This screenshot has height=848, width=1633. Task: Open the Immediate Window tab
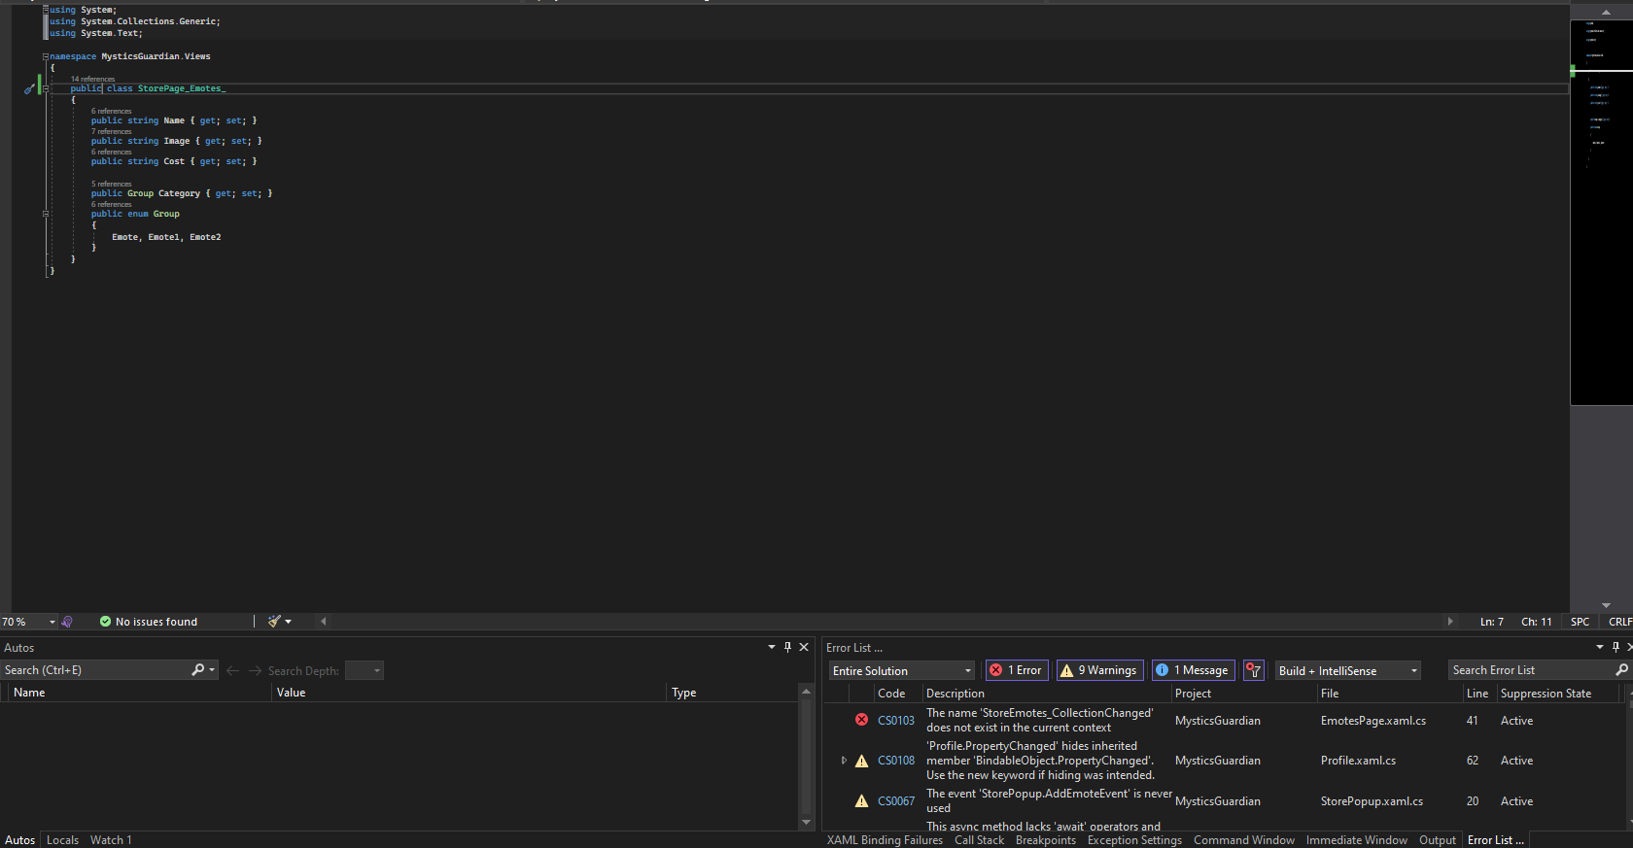(x=1357, y=840)
